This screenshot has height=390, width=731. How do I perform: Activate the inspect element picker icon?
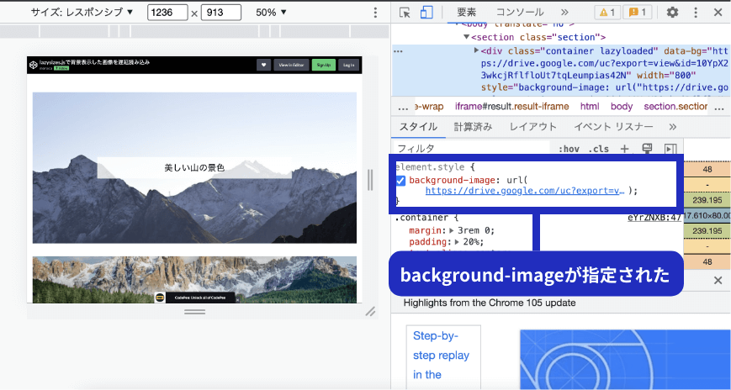[x=405, y=13]
